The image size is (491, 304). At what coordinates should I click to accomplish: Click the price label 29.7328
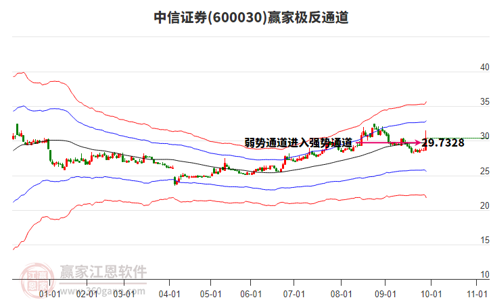(x=443, y=143)
